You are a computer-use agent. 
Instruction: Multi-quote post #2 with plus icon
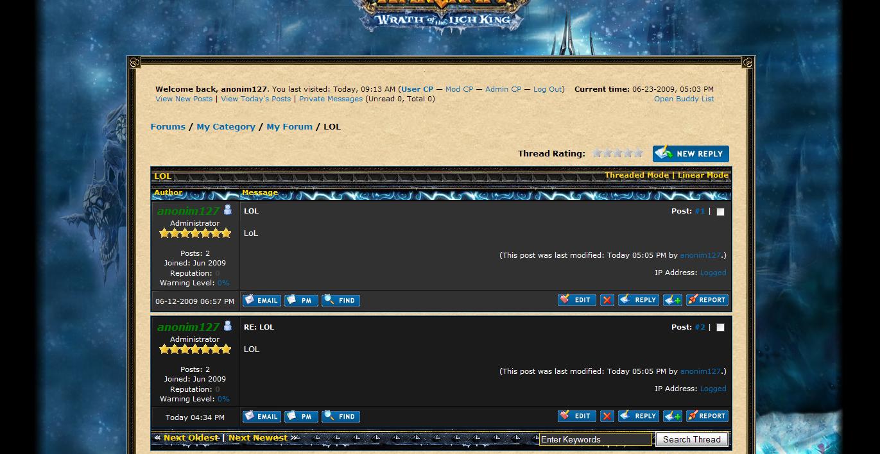tap(673, 416)
